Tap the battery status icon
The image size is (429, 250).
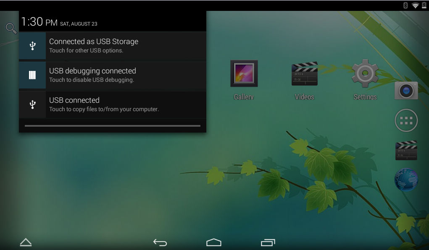[424, 5]
